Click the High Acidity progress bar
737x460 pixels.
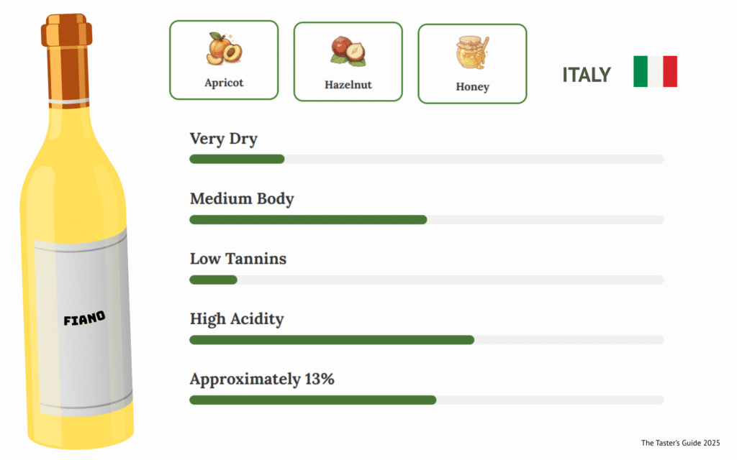click(x=426, y=340)
